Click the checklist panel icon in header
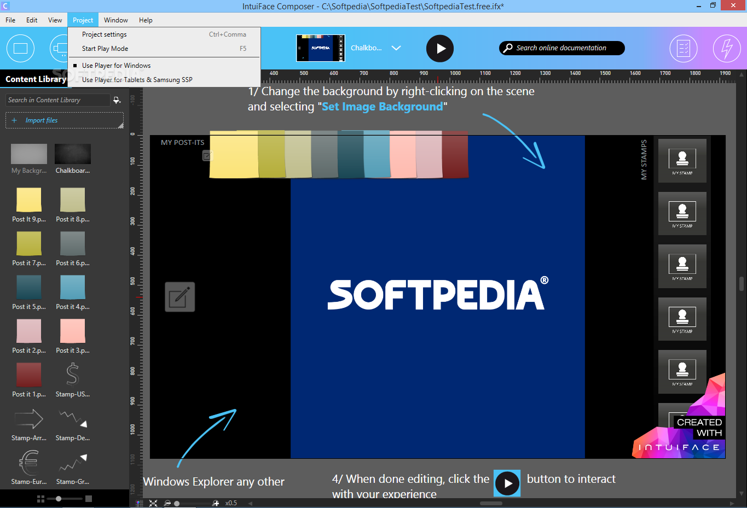This screenshot has width=747, height=508. (684, 48)
